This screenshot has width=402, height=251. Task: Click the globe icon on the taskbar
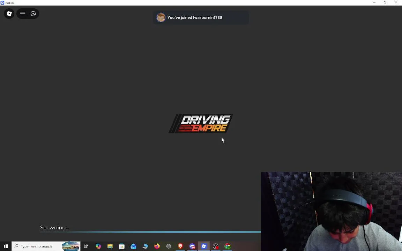point(169,246)
